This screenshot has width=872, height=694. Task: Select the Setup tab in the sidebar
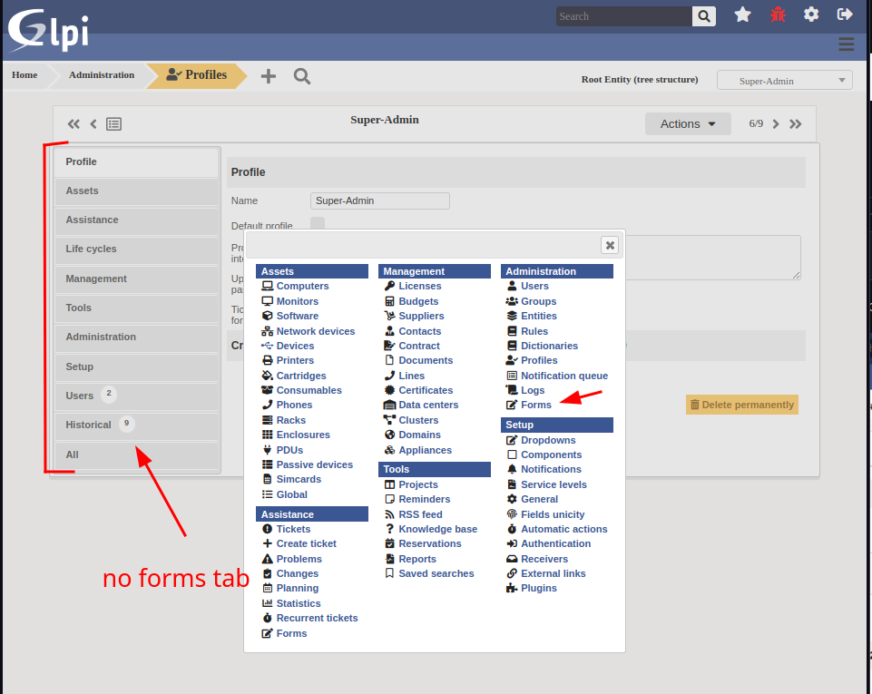coord(136,367)
